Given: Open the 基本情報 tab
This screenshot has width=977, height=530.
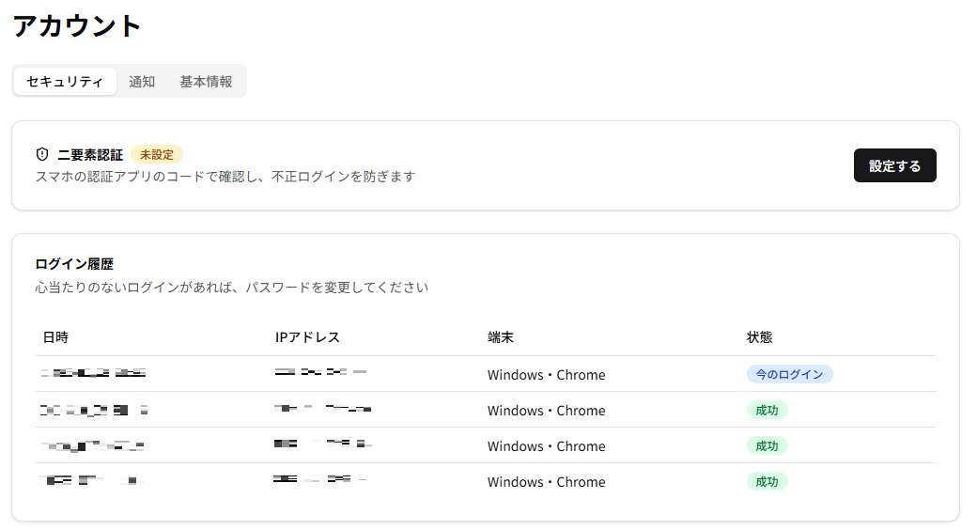Looking at the screenshot, I should click(x=207, y=82).
